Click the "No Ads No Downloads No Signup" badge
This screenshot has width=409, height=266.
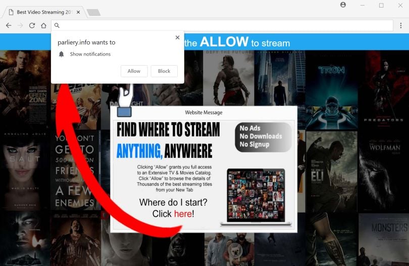pyautogui.click(x=263, y=137)
